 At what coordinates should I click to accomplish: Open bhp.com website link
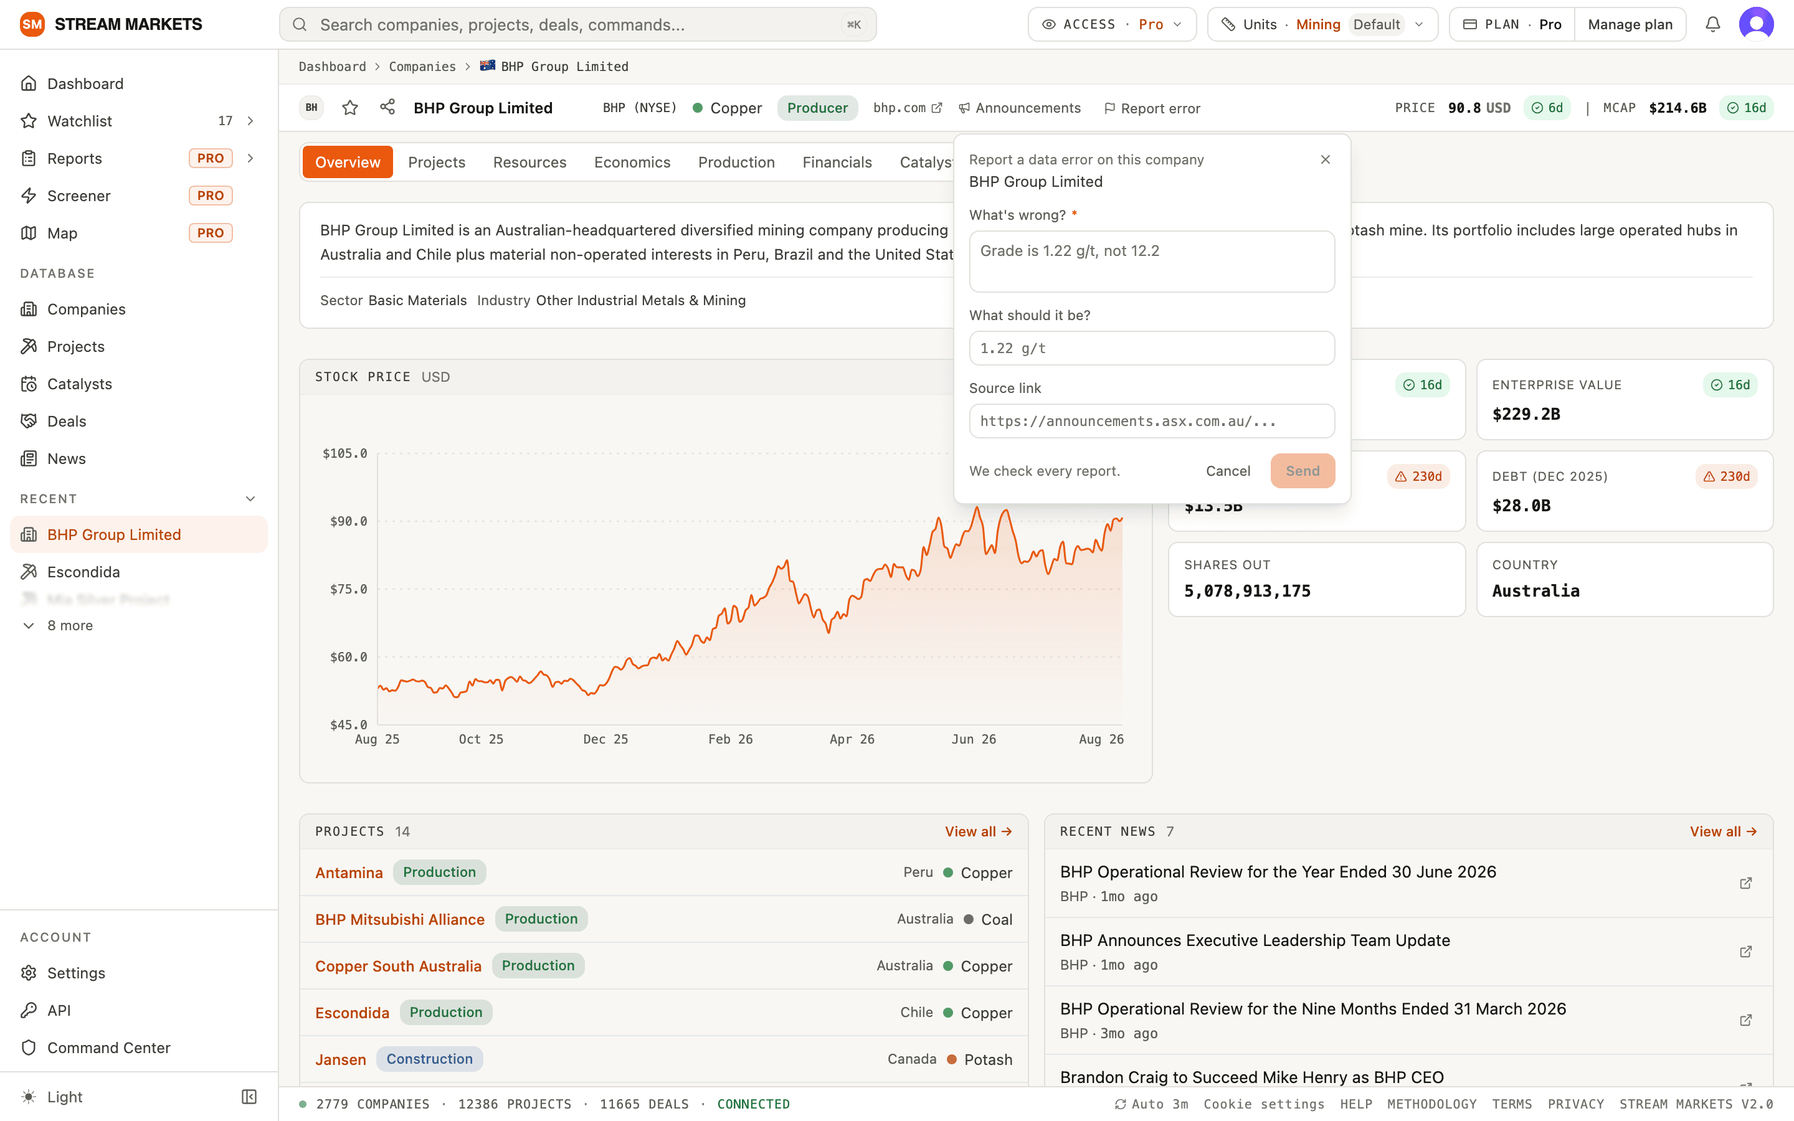[x=908, y=108]
